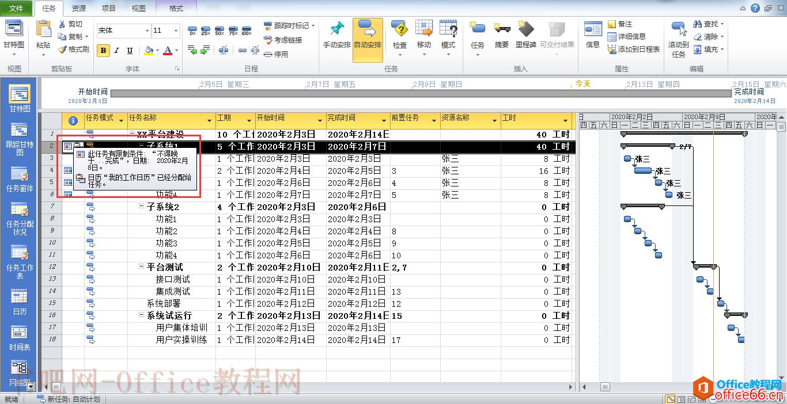This screenshot has height=404, width=787.
Task: Click the Gantt Chart (甘特图) view button
Action: (x=14, y=39)
